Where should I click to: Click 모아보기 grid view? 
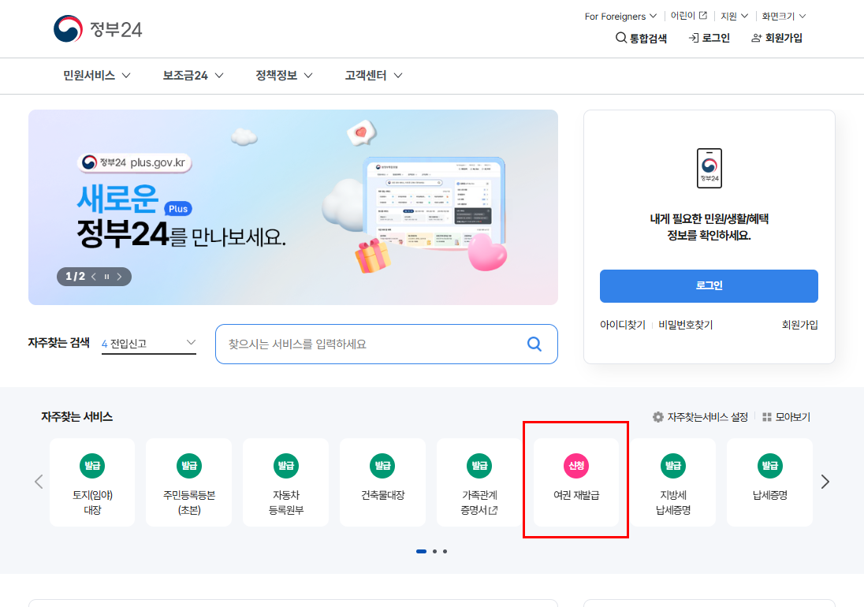786,417
